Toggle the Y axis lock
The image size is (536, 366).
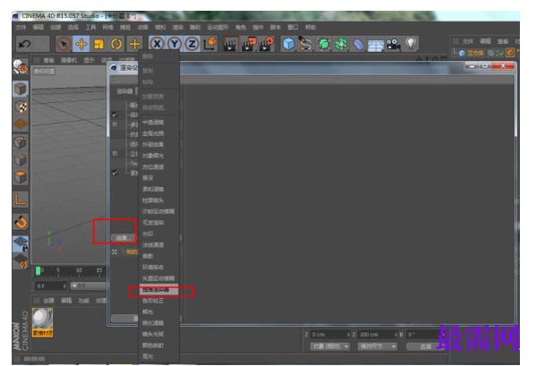point(174,44)
